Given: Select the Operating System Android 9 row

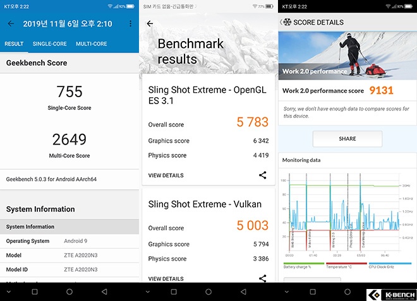Looking at the screenshot, I should click(x=69, y=241).
